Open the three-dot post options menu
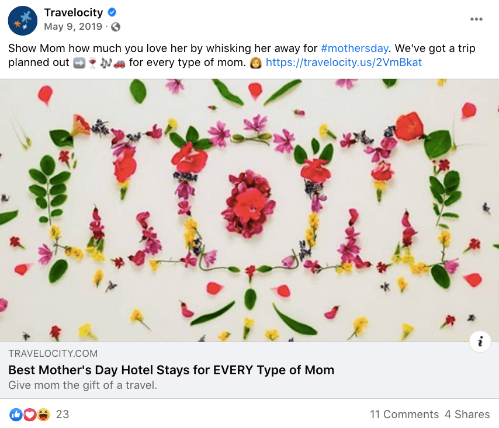Viewport: 499px width, 428px height. point(476,19)
